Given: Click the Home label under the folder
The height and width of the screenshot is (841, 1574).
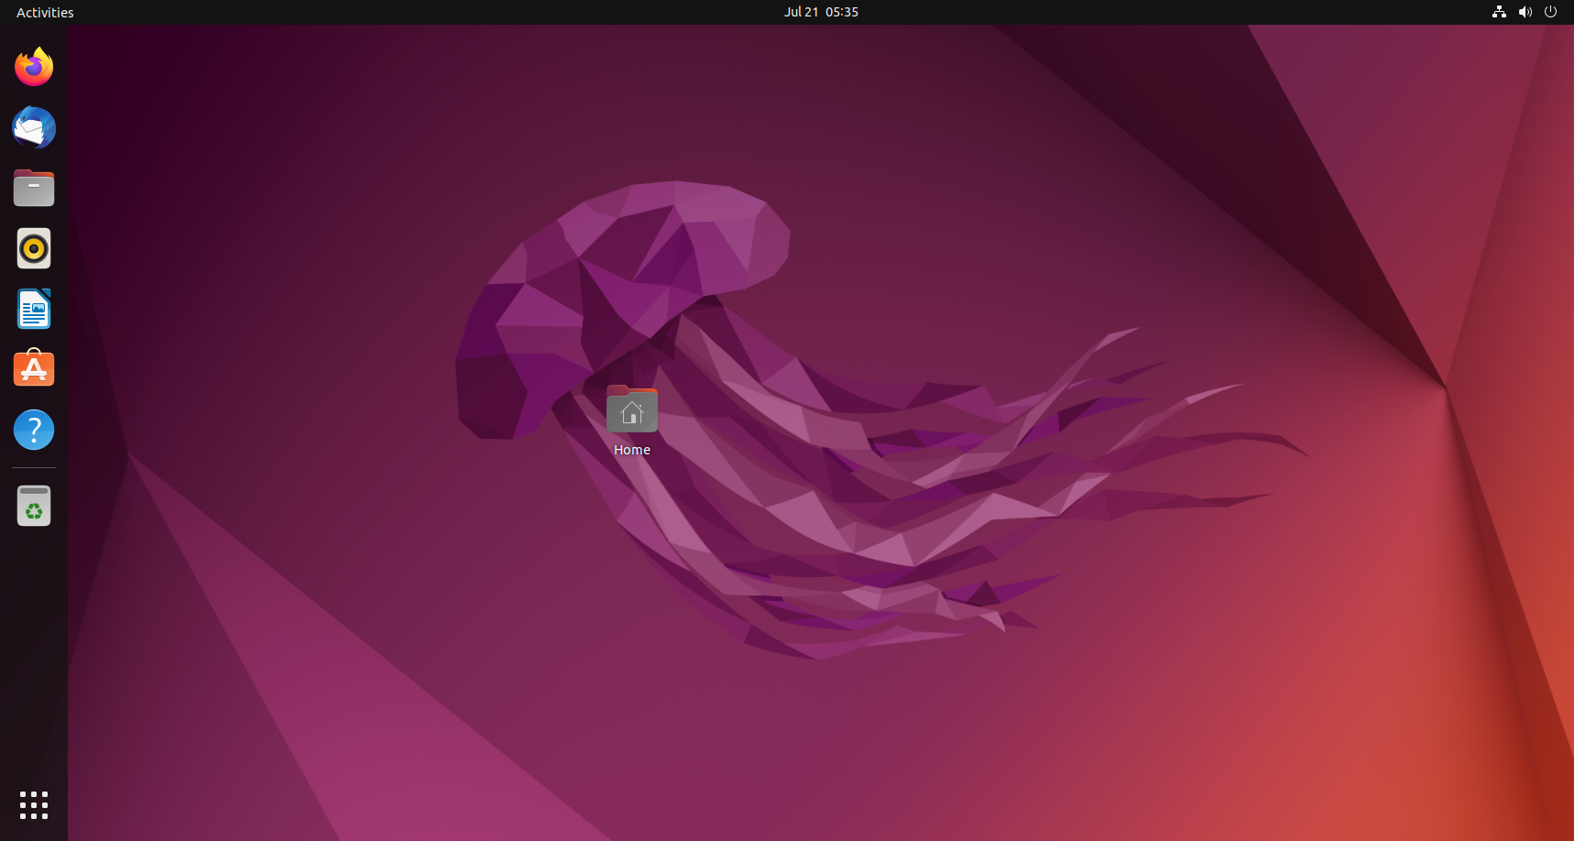Looking at the screenshot, I should click(632, 450).
